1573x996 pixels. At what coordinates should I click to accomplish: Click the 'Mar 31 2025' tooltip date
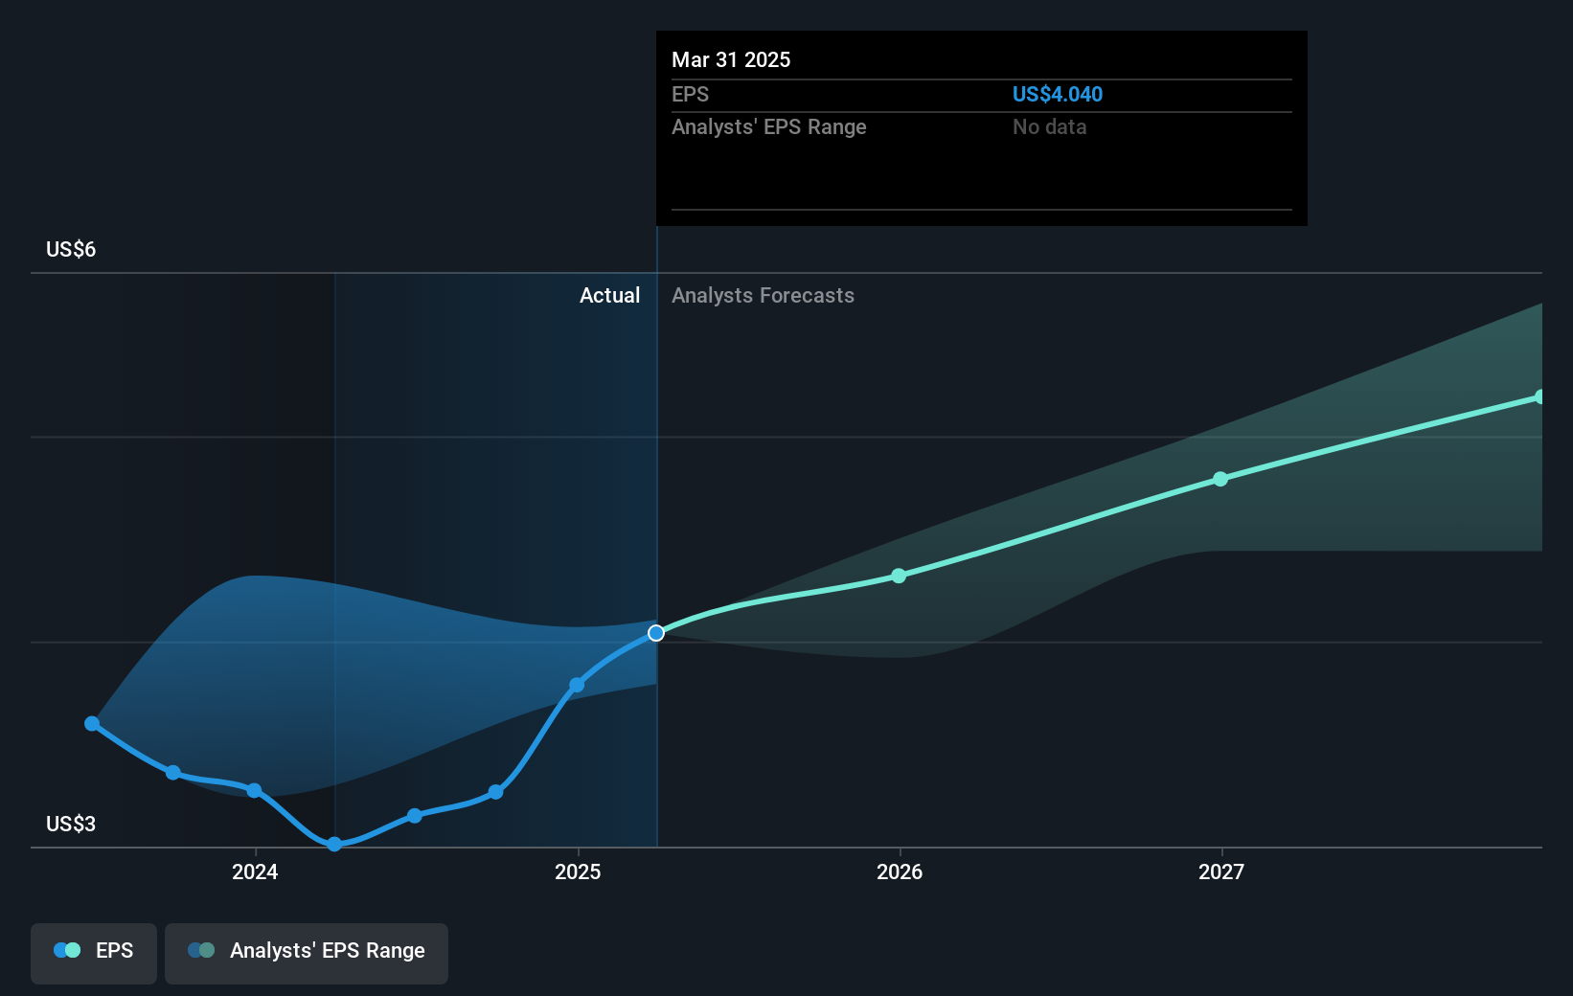click(731, 59)
